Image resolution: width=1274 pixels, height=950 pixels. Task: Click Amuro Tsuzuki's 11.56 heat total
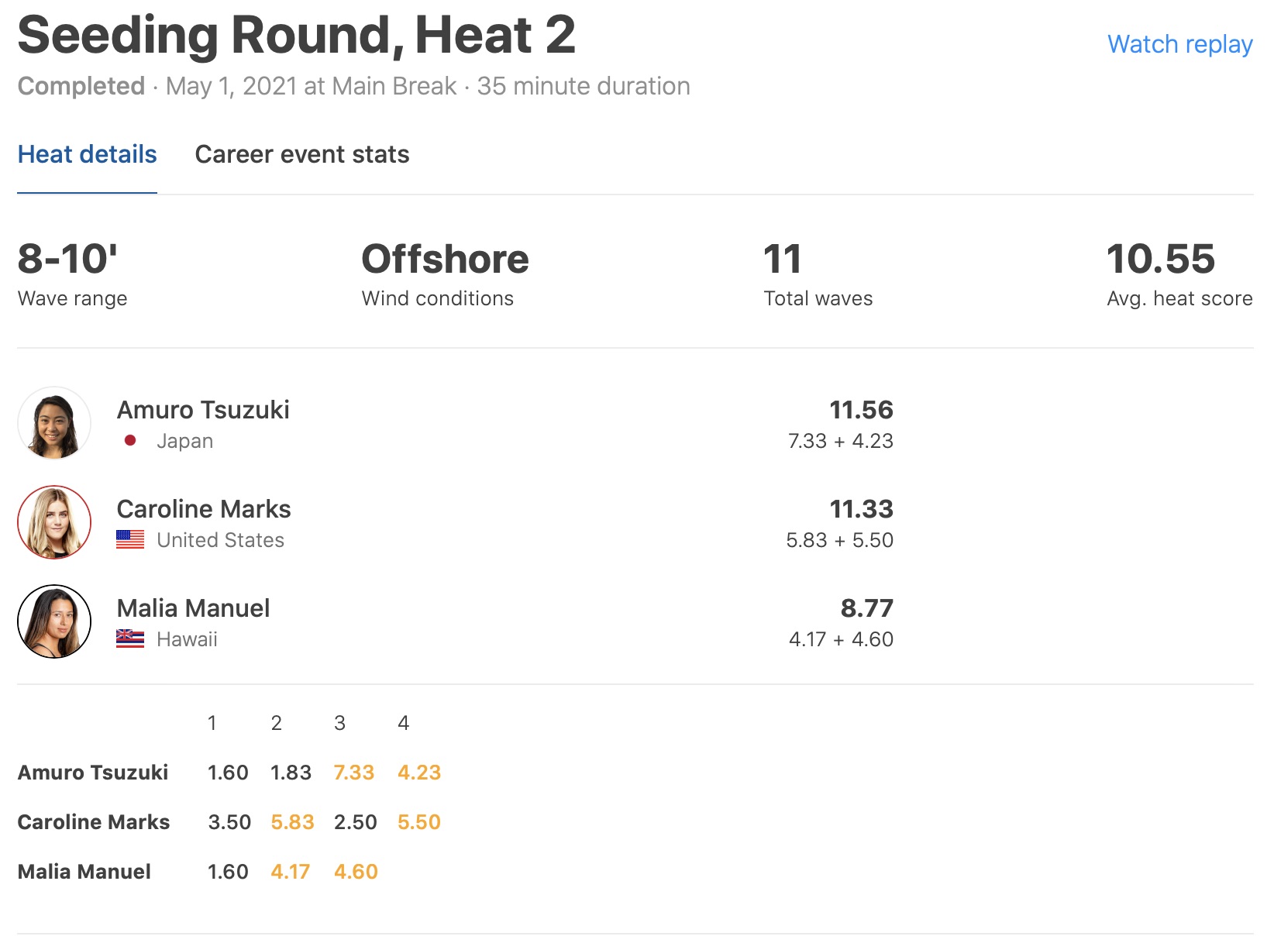click(861, 410)
